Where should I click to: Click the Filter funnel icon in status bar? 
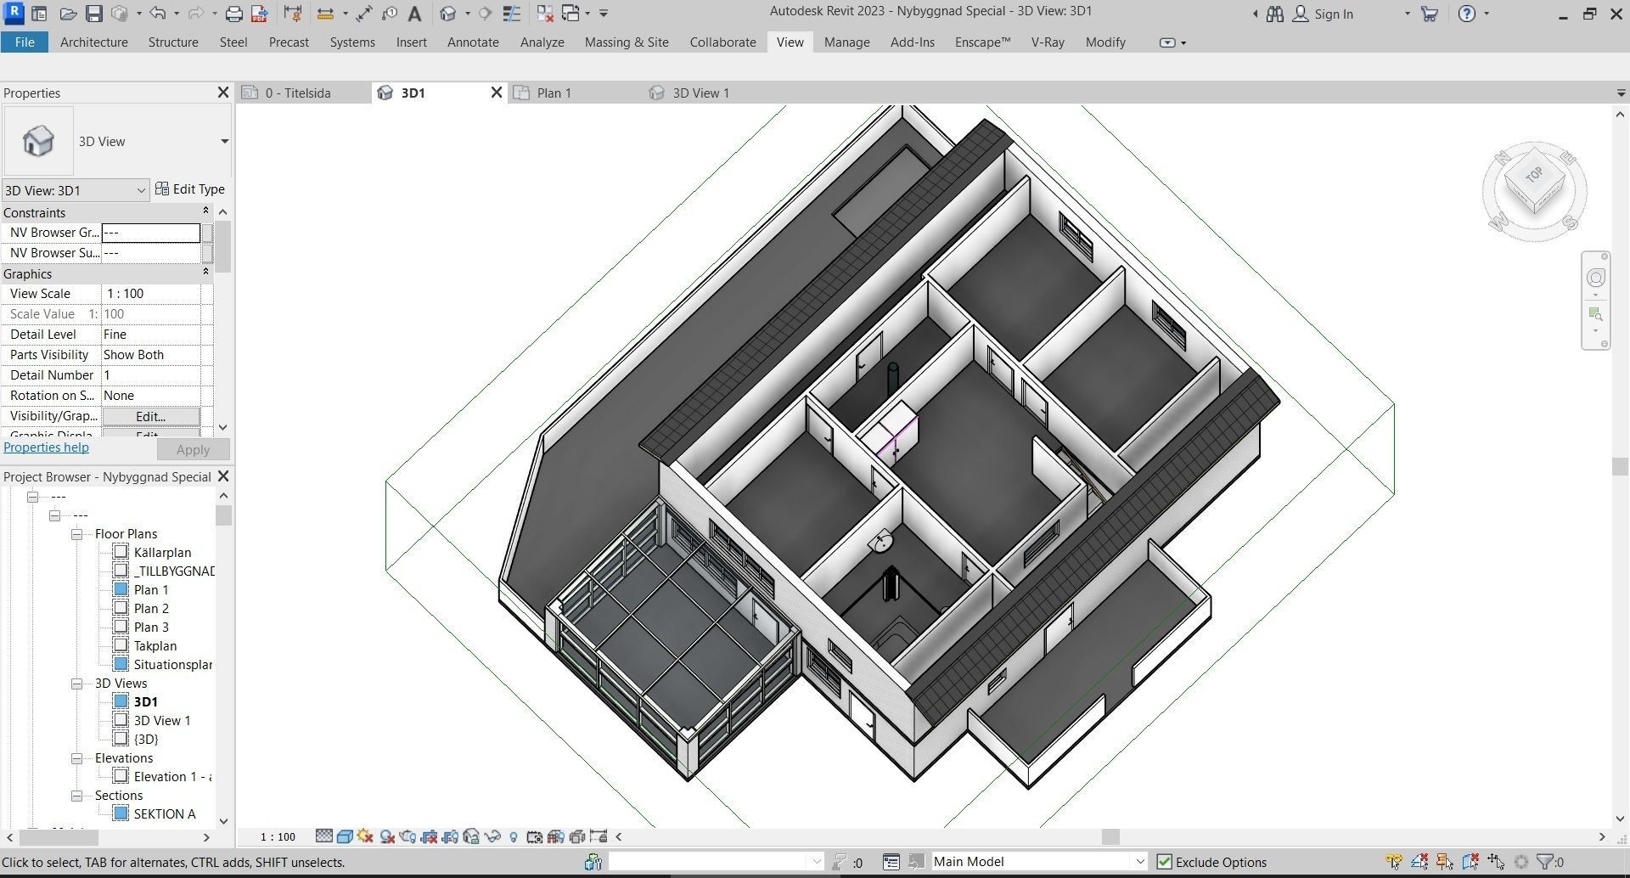(x=1546, y=862)
